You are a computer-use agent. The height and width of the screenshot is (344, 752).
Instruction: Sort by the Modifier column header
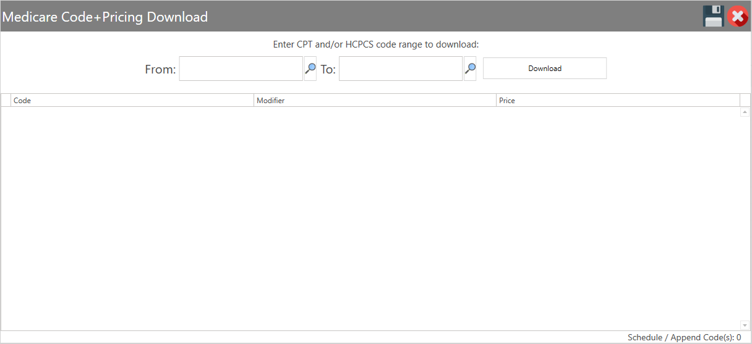coord(375,100)
